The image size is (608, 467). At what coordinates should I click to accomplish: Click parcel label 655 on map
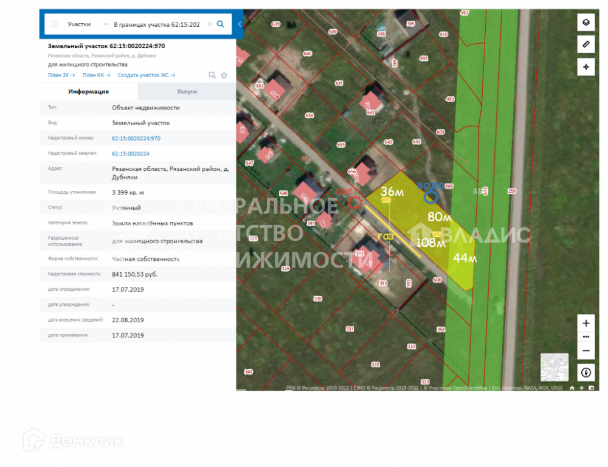[x=341, y=145]
